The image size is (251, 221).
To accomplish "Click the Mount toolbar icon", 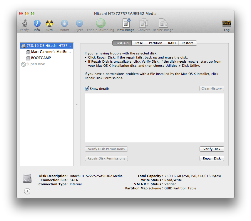I will (64, 23).
